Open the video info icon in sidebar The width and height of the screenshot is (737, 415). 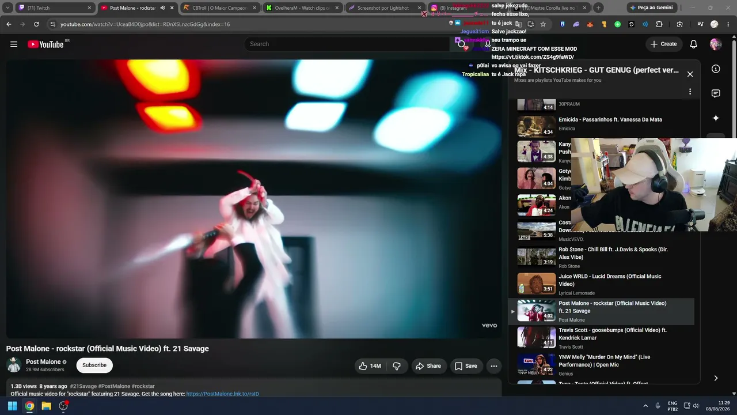716,69
